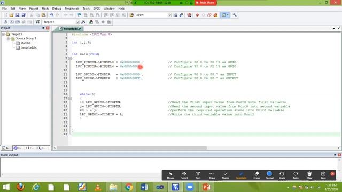Insert a breakpoint with red dot icon
The image size is (342, 192).
click(197, 15)
